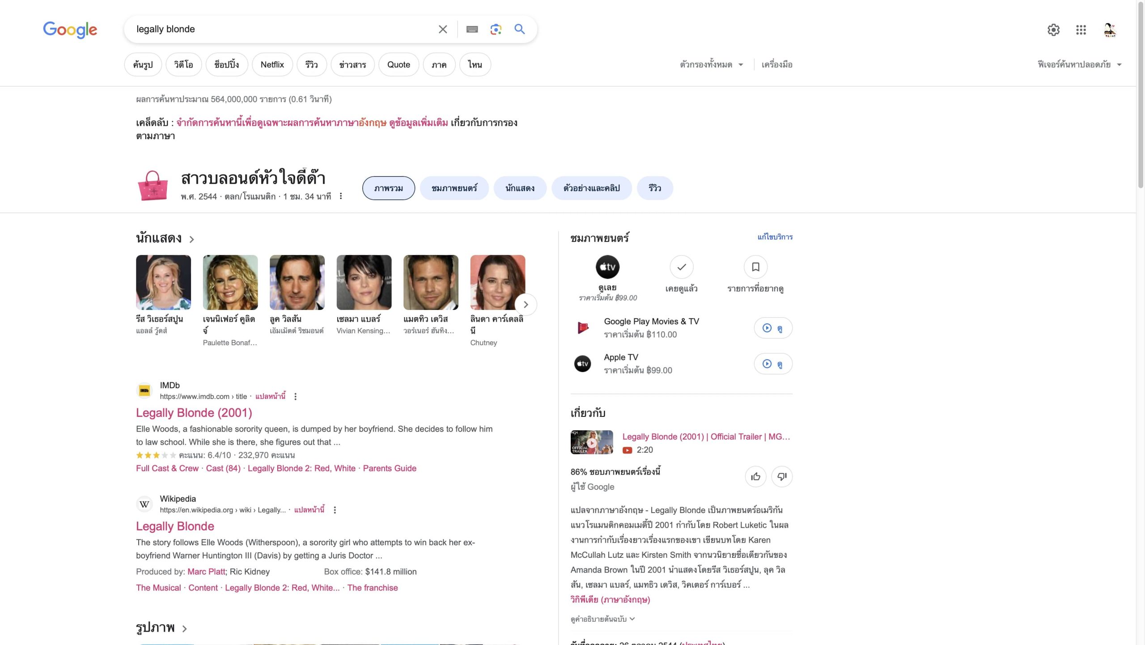Open the on-screen keyboard input tool
The width and height of the screenshot is (1145, 645).
coord(472,30)
